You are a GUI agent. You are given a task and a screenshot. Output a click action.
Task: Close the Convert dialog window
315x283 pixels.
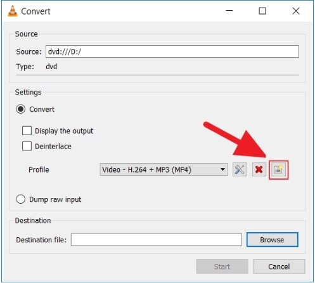pos(296,11)
